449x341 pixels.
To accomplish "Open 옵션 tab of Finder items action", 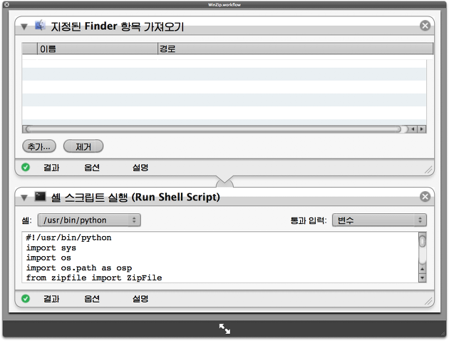I will pos(92,168).
